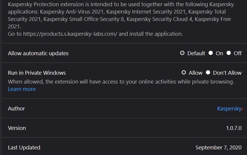This screenshot has height=155, width=247.
Task: Click the Author row label
Action: tap(16, 109)
